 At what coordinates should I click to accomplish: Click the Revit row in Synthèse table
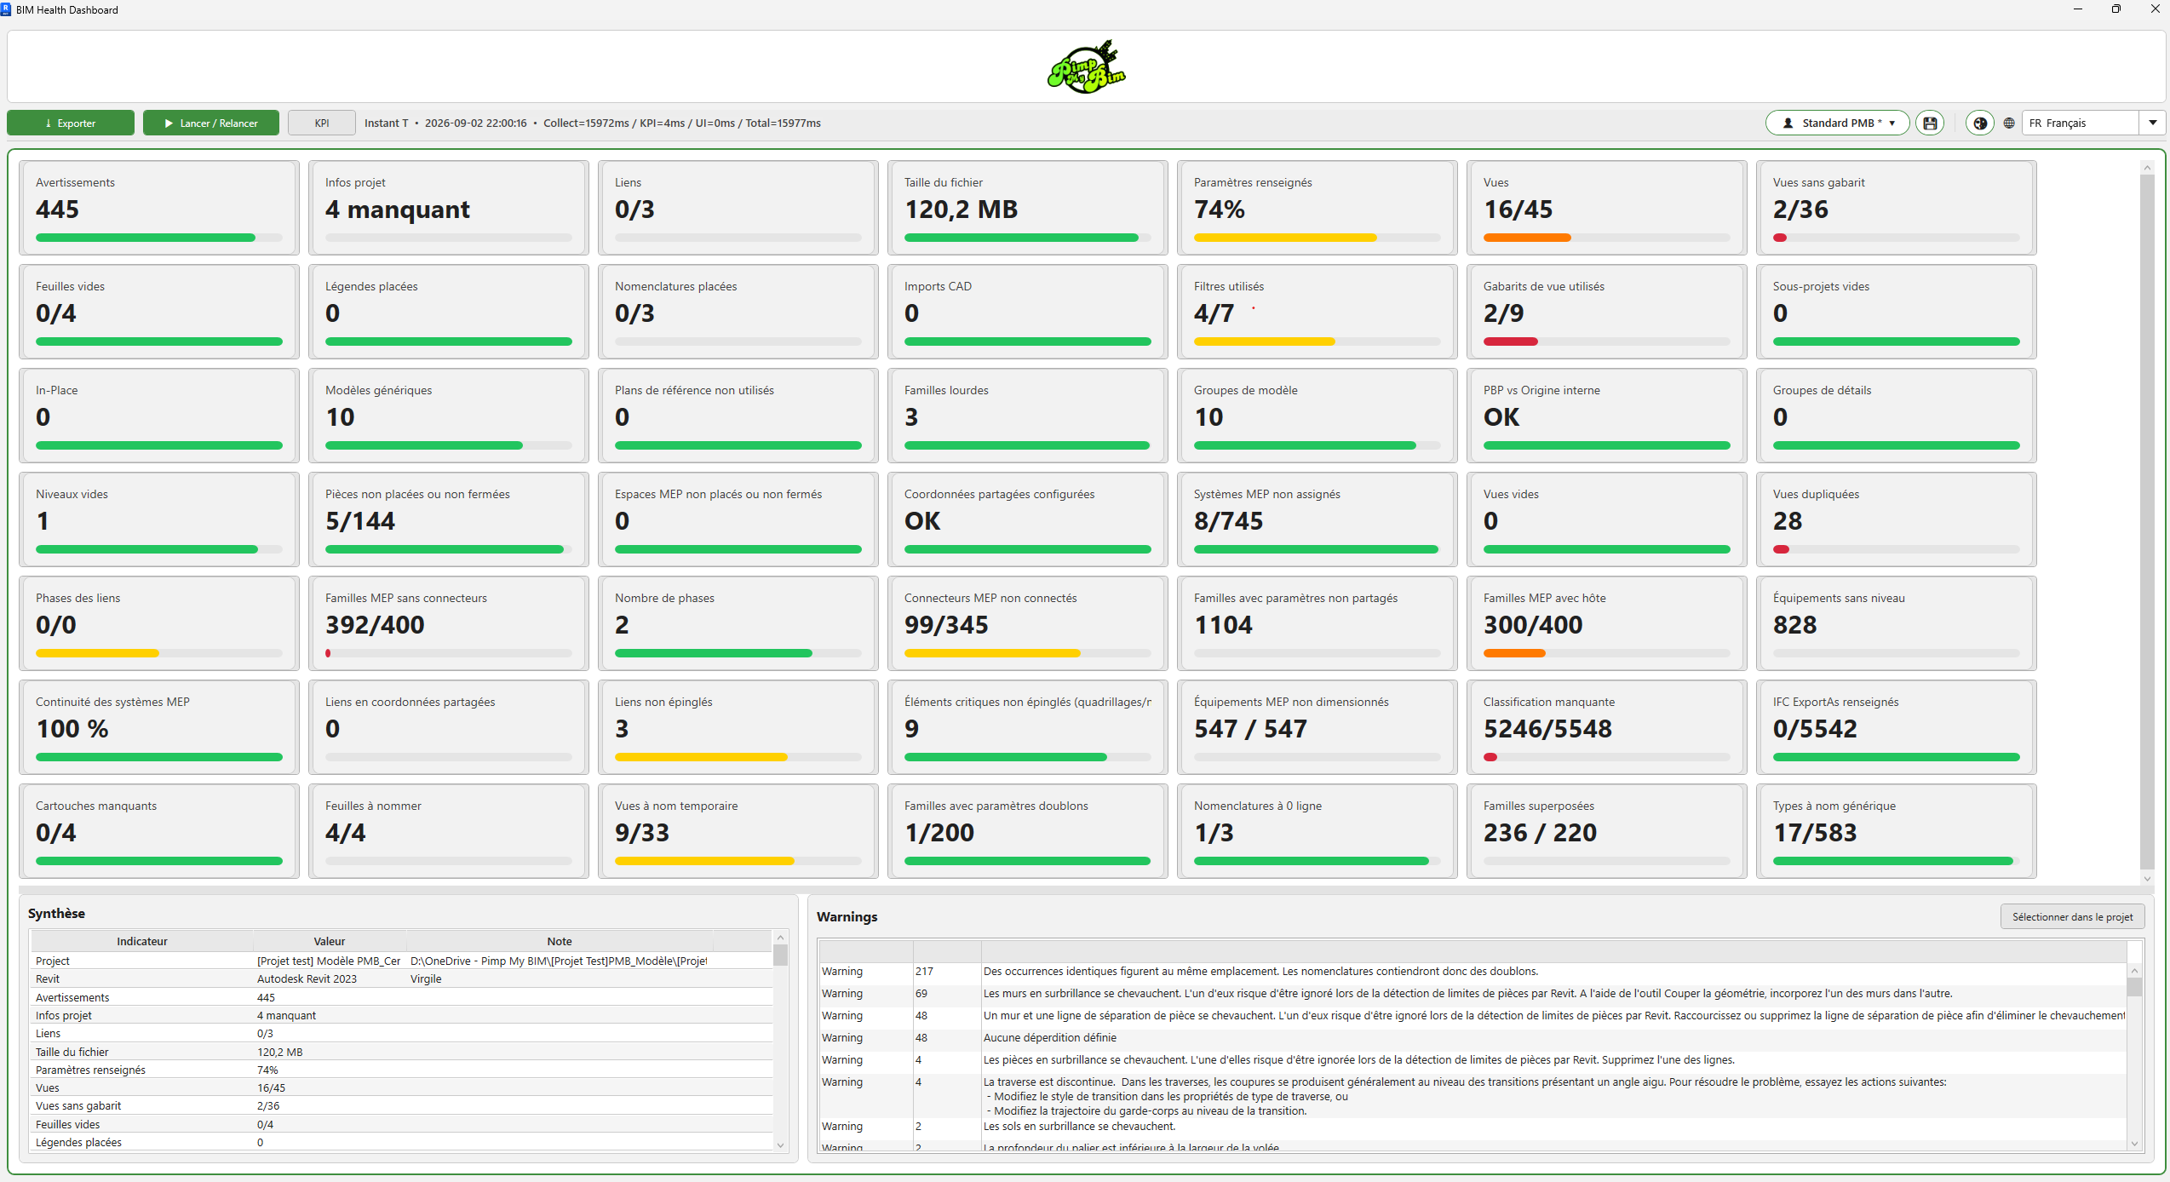[402, 979]
